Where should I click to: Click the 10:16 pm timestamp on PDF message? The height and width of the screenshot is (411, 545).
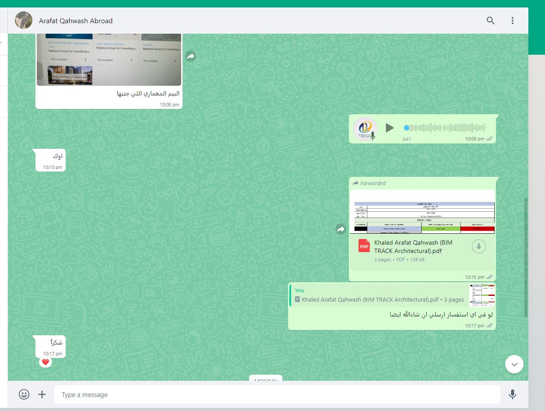click(x=475, y=277)
